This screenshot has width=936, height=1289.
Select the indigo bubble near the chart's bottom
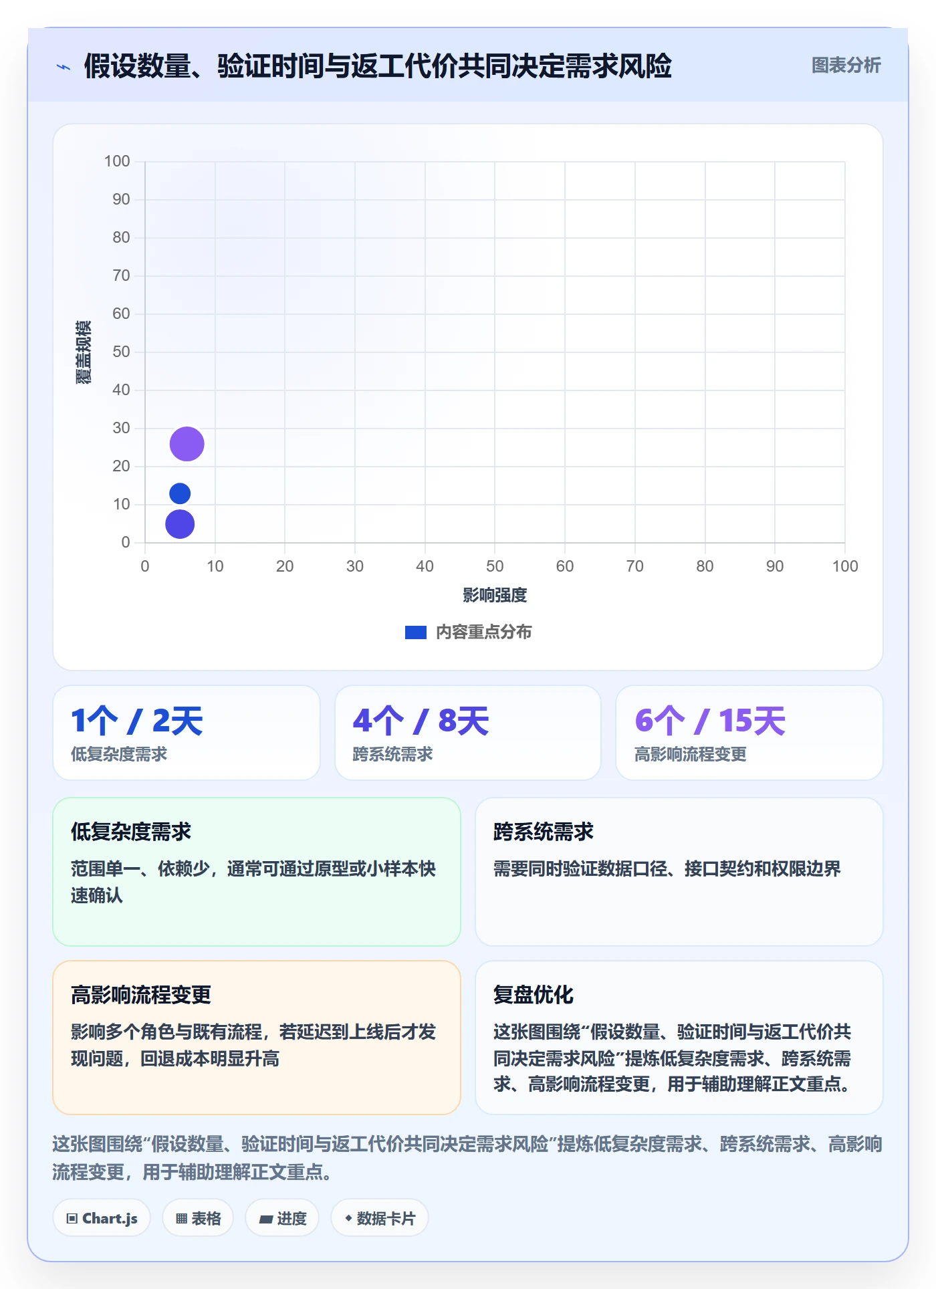[180, 524]
